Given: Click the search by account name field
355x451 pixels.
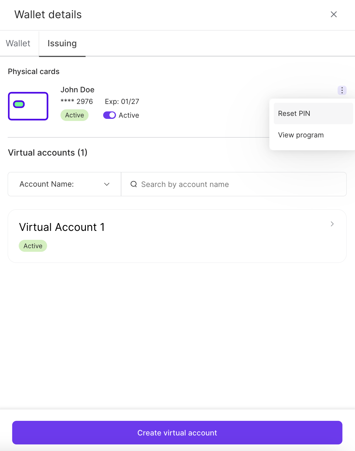Looking at the screenshot, I should (209, 184).
